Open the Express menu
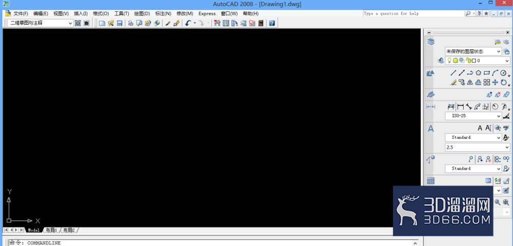Viewport: 513px width, 246px height. (207, 13)
